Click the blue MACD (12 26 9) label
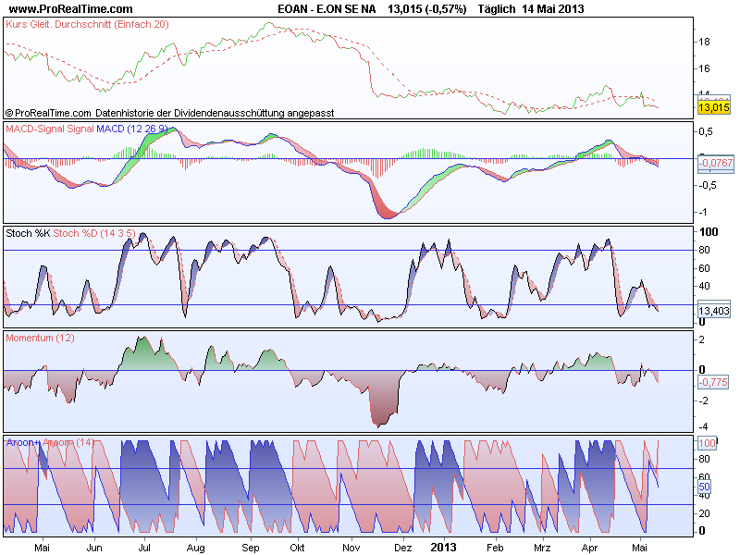This screenshot has height=555, width=740. click(132, 129)
